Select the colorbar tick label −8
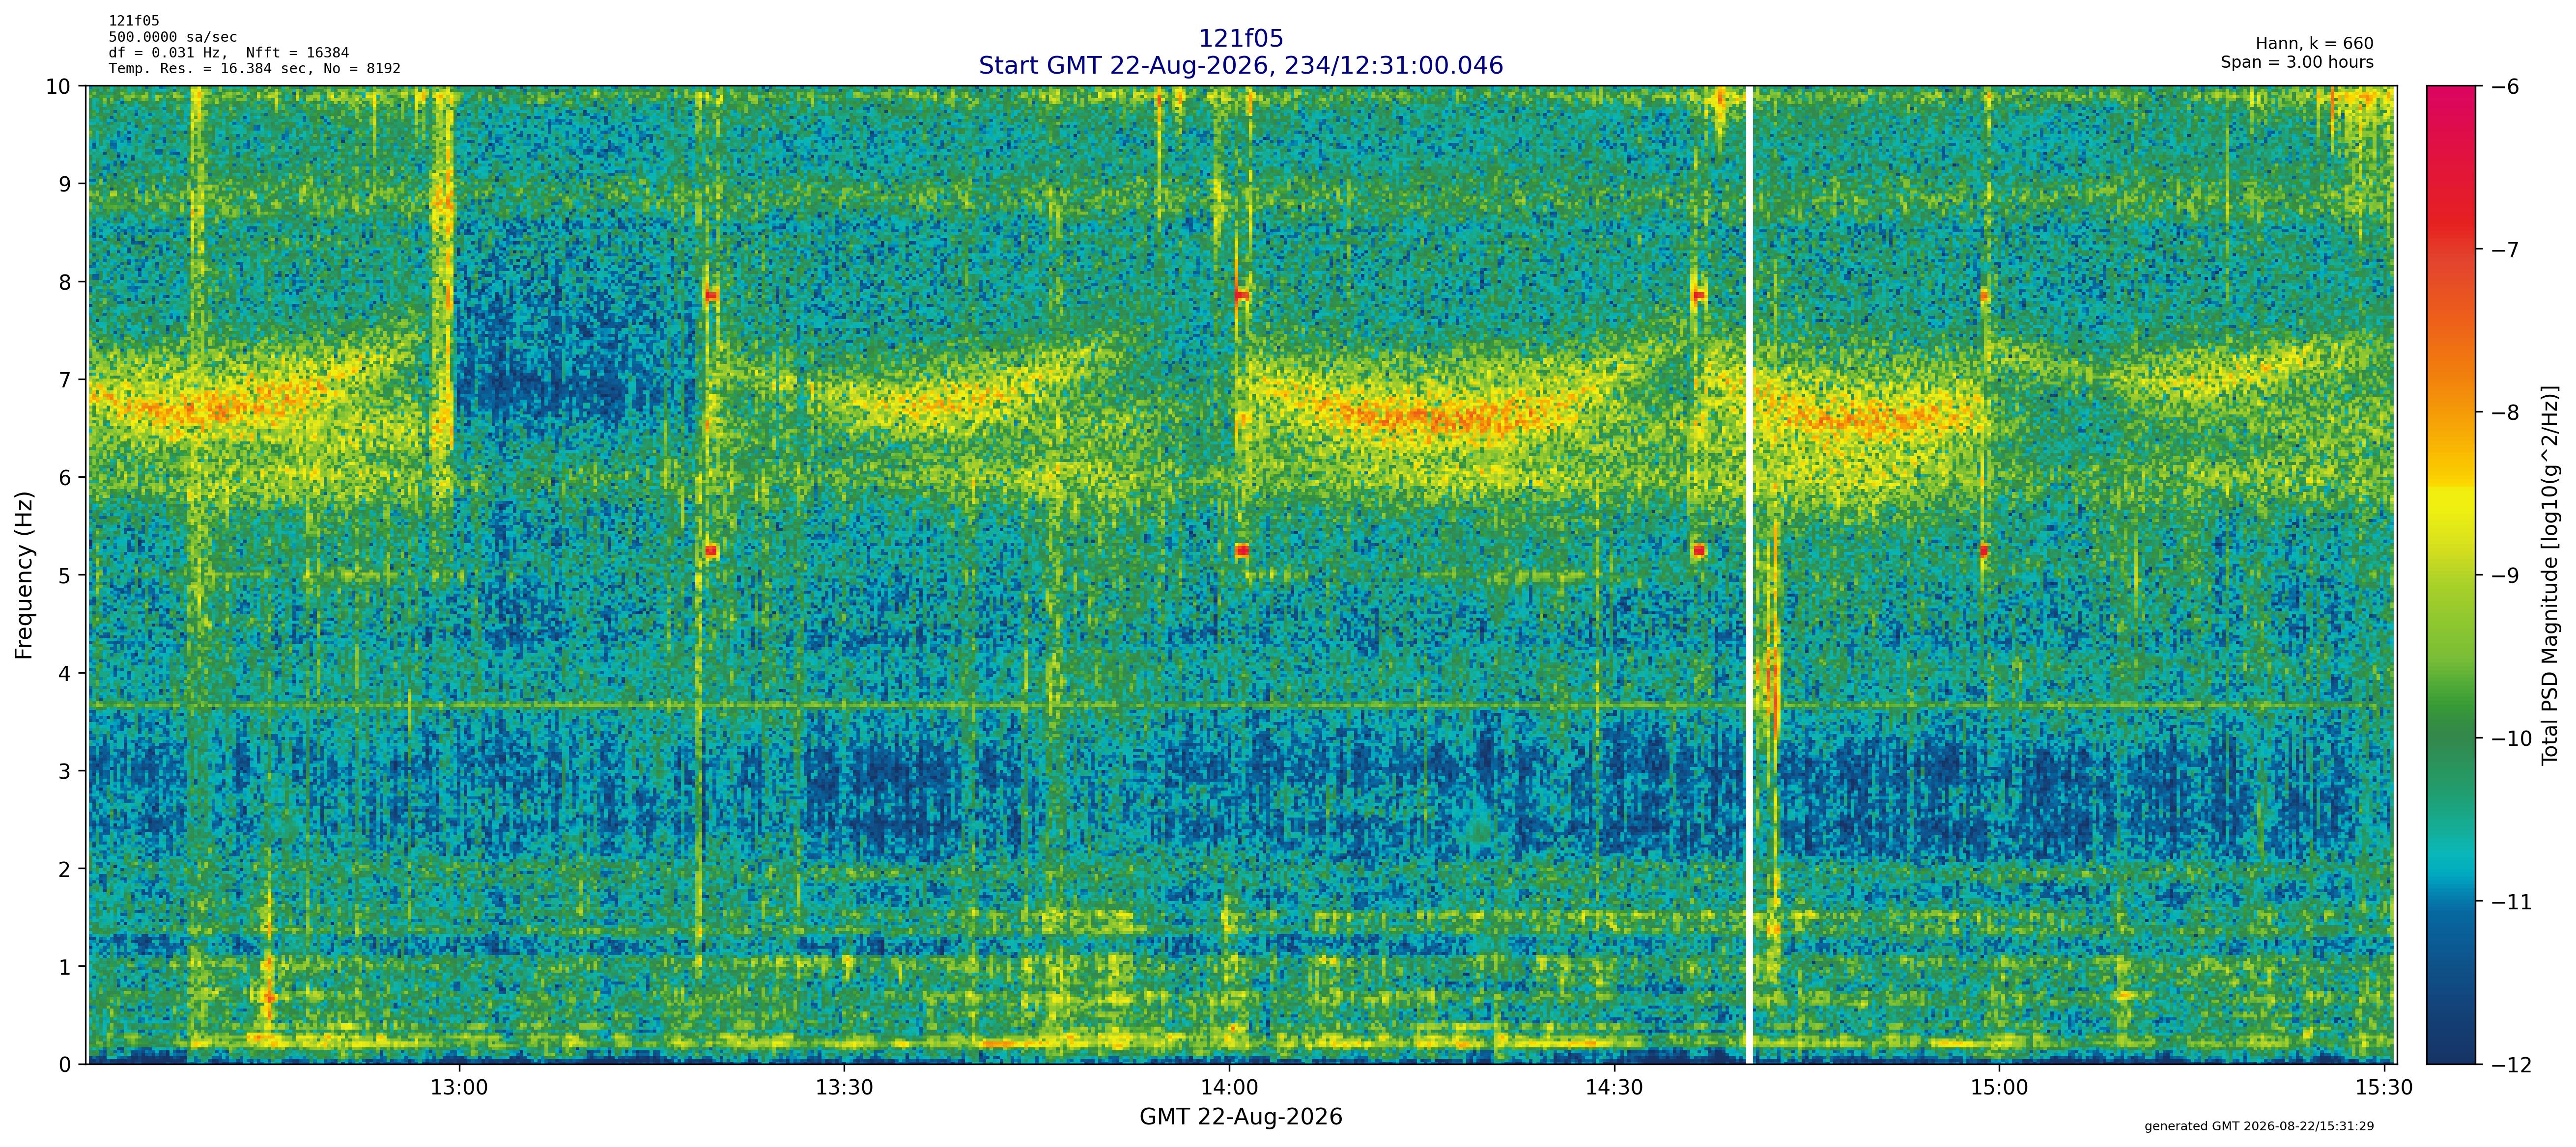Screen dimensions: 2576x1147 click(x=2505, y=412)
